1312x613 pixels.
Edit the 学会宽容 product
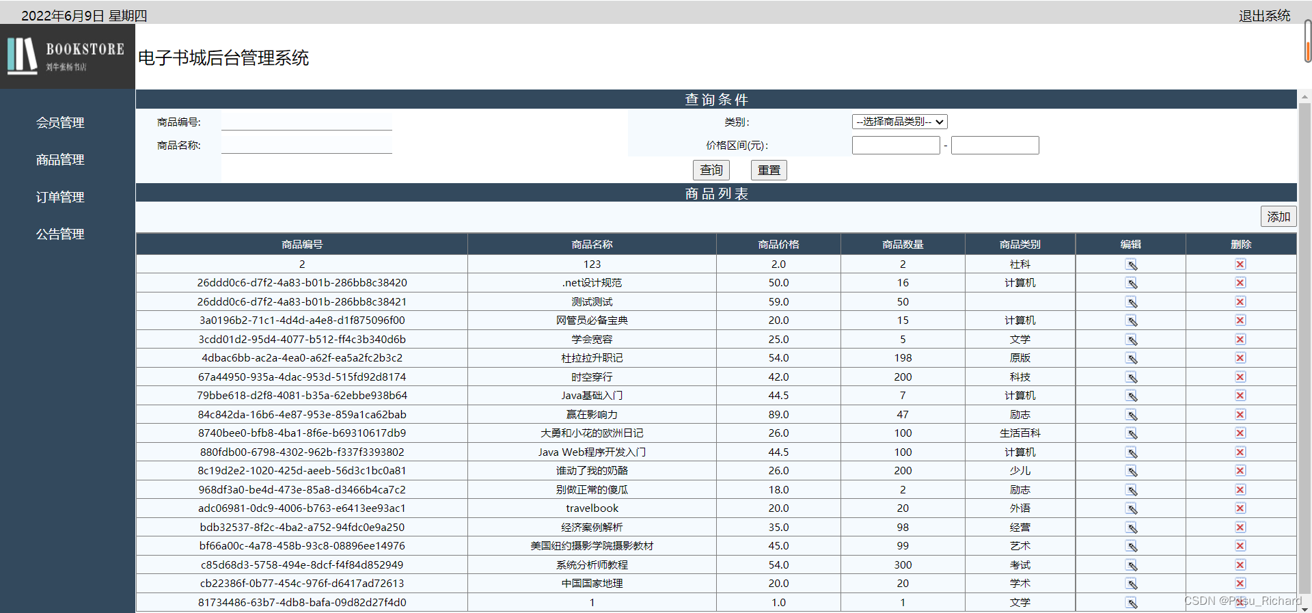1132,340
